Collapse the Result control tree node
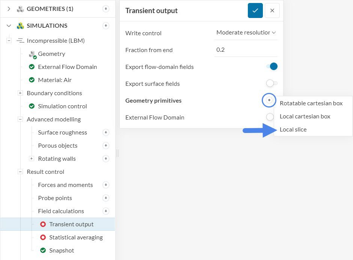The width and height of the screenshot is (353, 260). click(x=20, y=172)
